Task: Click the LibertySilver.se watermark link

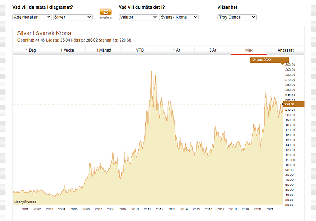Action: 25,201
